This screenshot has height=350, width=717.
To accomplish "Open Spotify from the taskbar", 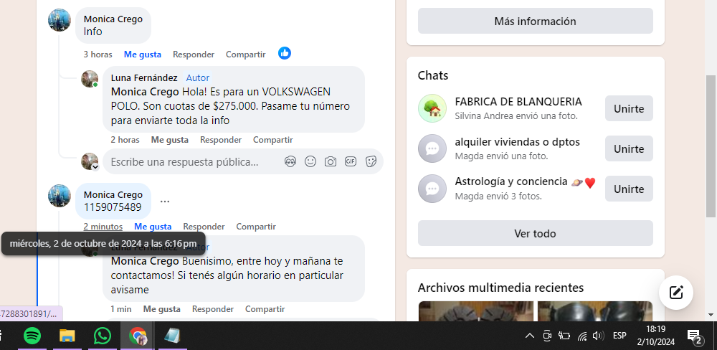I will coord(32,336).
